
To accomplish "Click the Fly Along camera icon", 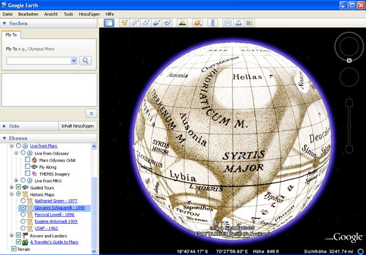I will click(x=34, y=167).
